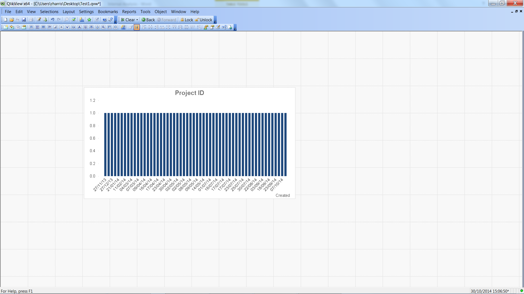Create a new text object (A icon)
The width and height of the screenshot is (524, 294).
click(79, 27)
